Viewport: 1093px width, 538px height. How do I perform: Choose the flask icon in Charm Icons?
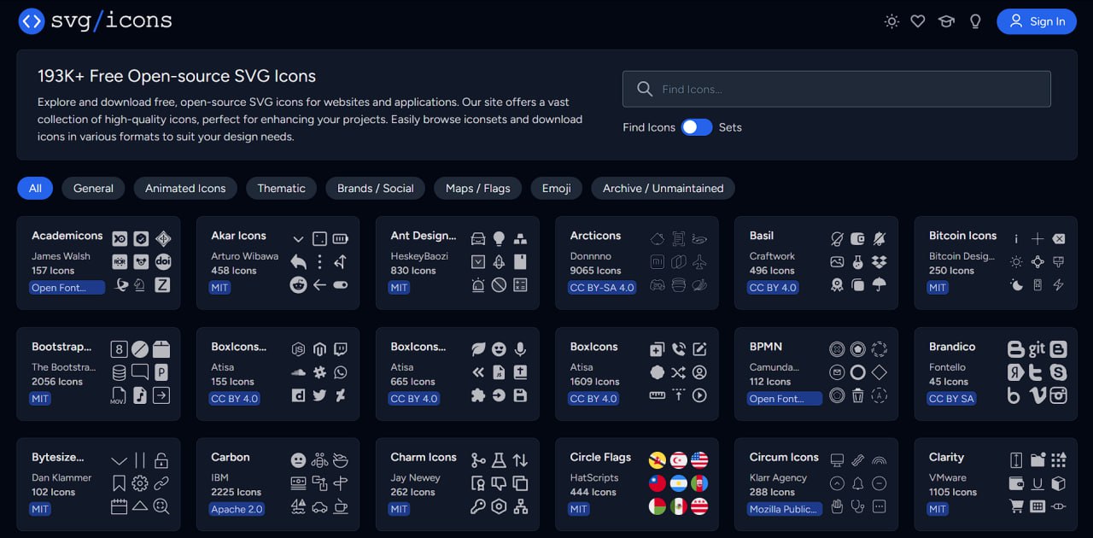pyautogui.click(x=499, y=460)
